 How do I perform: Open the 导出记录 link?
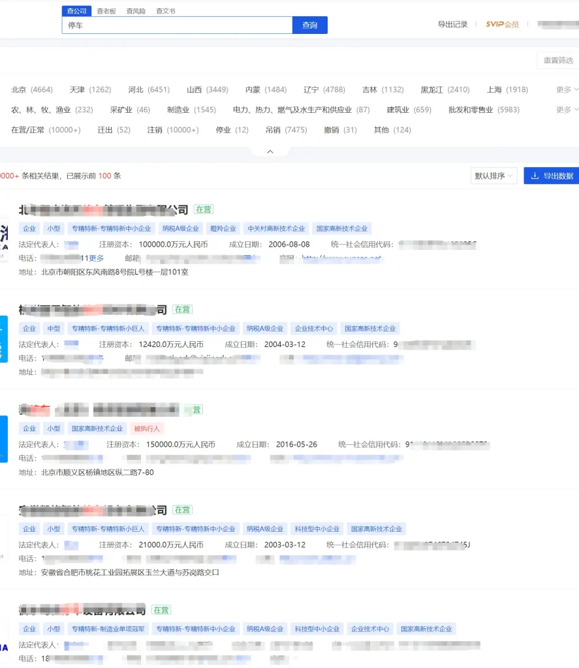click(x=452, y=25)
